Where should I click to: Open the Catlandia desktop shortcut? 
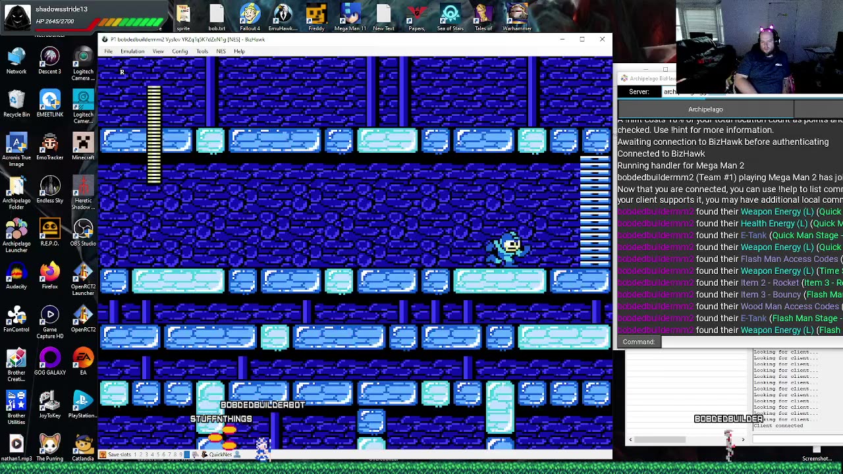[83, 448]
